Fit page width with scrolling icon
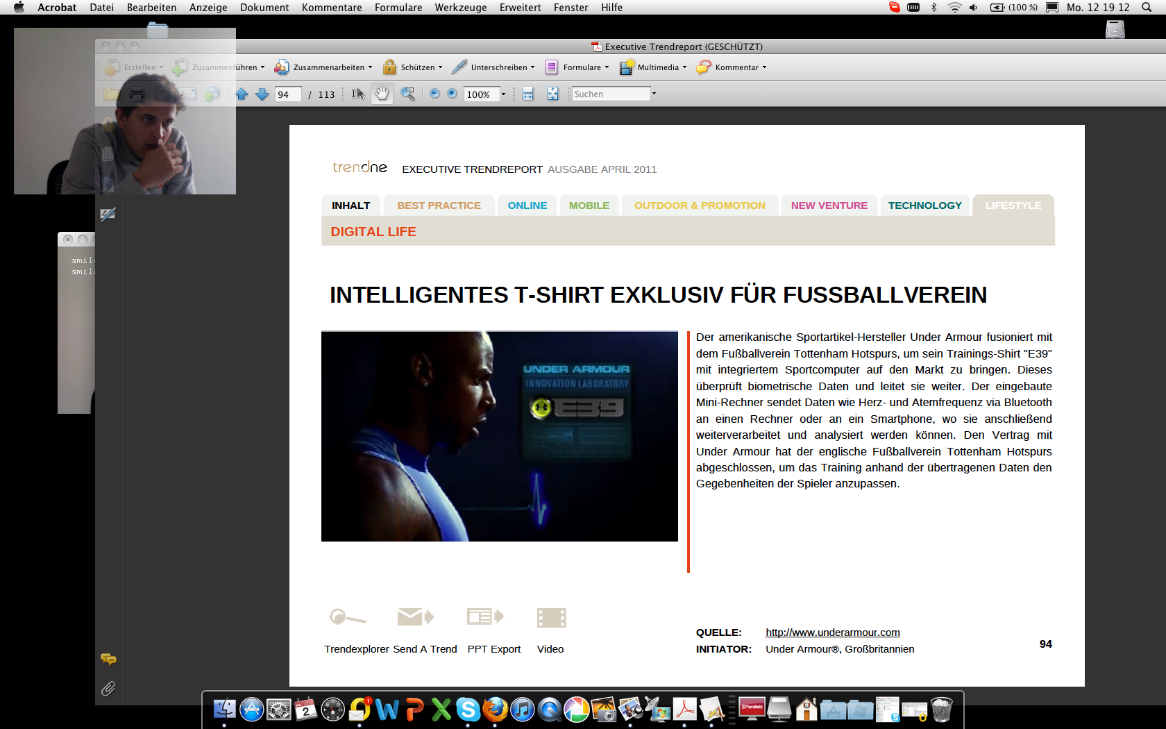 (527, 94)
